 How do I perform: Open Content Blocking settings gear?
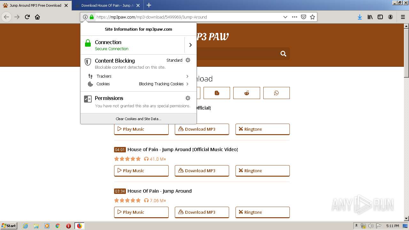188,60
